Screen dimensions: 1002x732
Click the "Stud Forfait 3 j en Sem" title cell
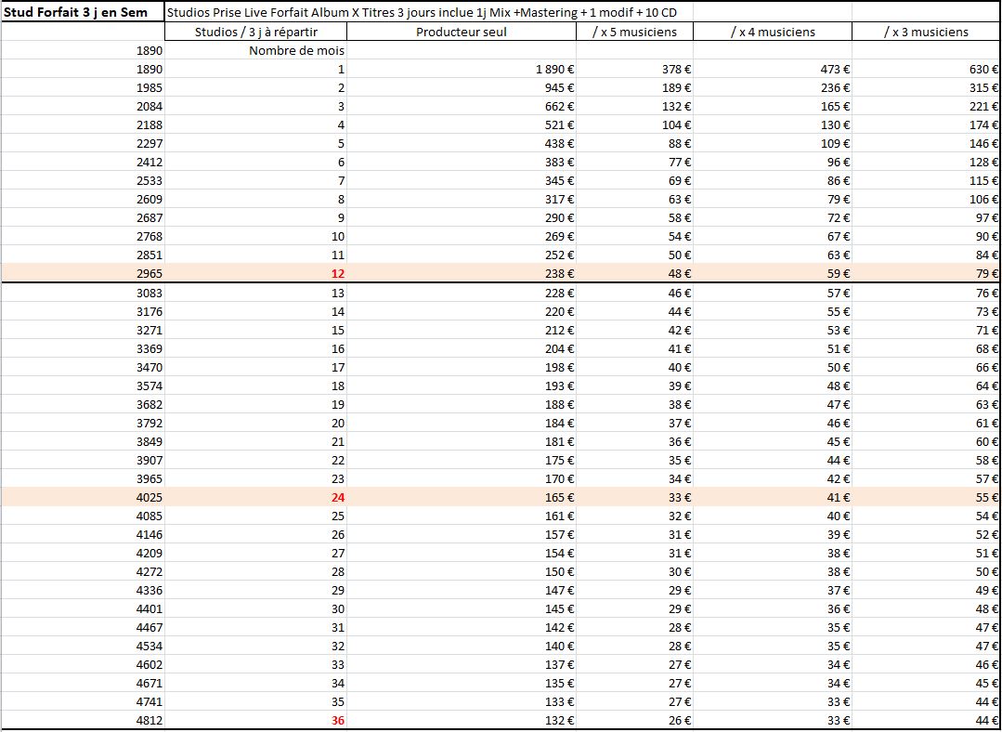tap(82, 13)
